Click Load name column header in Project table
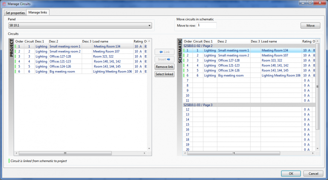The height and width of the screenshot is (180, 328). pyautogui.click(x=100, y=41)
